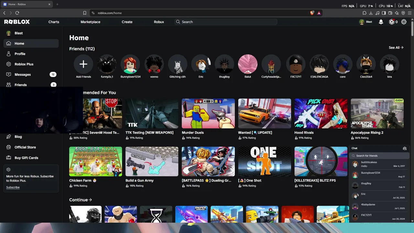The image size is (414, 233).
Task: Open chat with 4babydame
Action: (379, 206)
